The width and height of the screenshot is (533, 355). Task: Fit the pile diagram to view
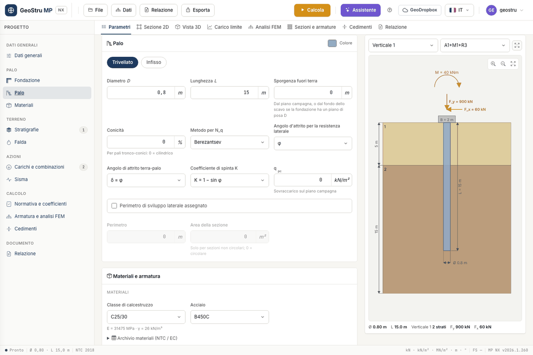[513, 64]
